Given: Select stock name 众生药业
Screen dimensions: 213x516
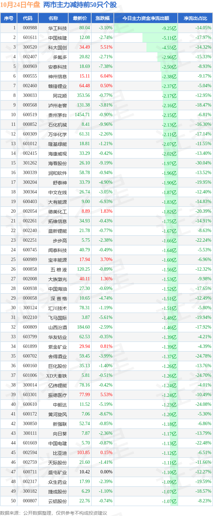Looking at the screenshot, I should click(58, 482).
